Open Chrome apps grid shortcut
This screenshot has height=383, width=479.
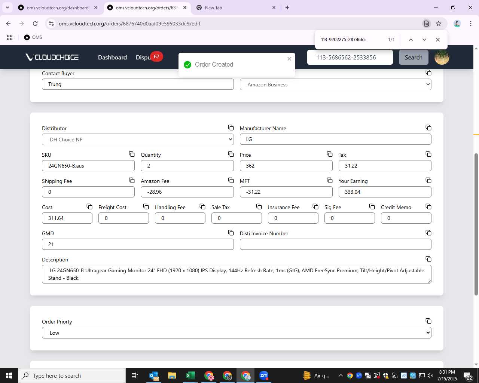click(10, 37)
